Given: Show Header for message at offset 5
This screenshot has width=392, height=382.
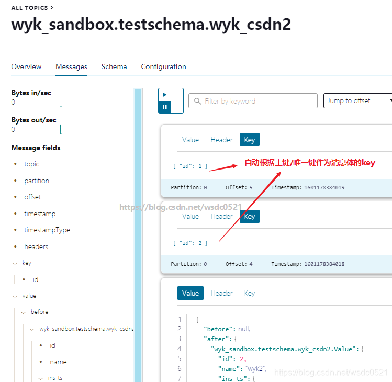Looking at the screenshot, I should click(x=221, y=140).
